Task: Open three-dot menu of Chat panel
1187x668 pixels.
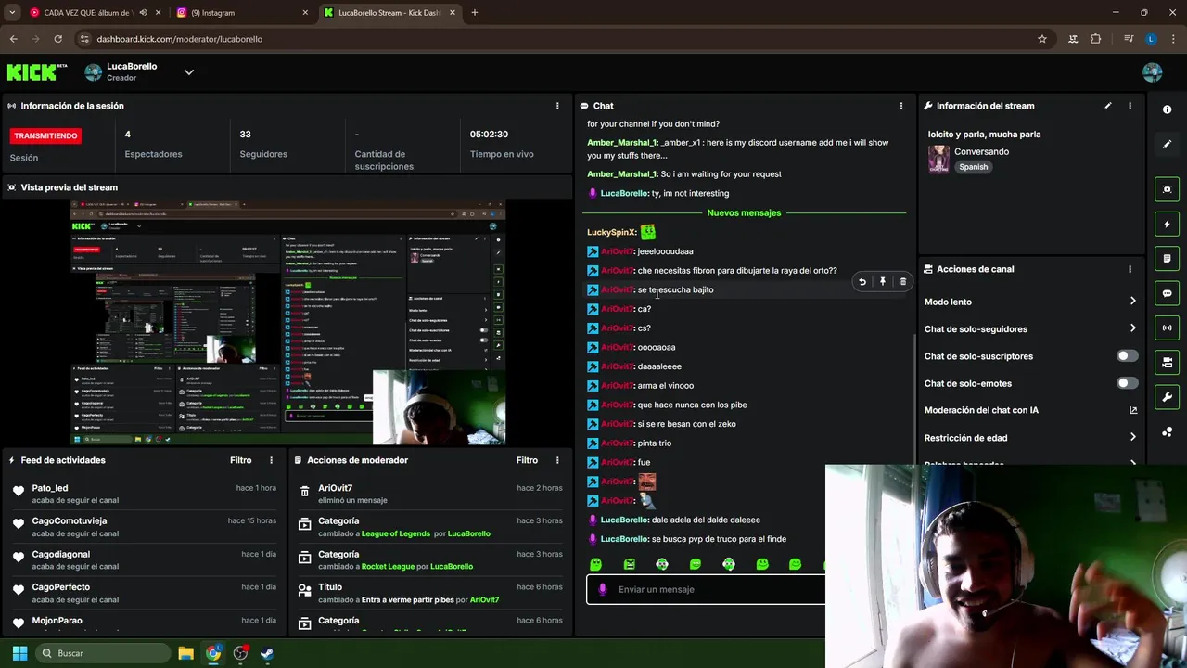Action: pyautogui.click(x=900, y=106)
